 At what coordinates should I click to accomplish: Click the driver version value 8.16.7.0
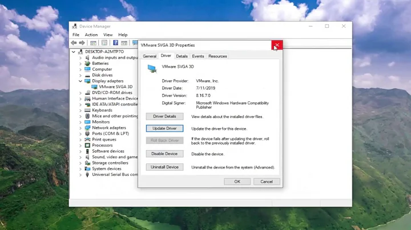(203, 96)
